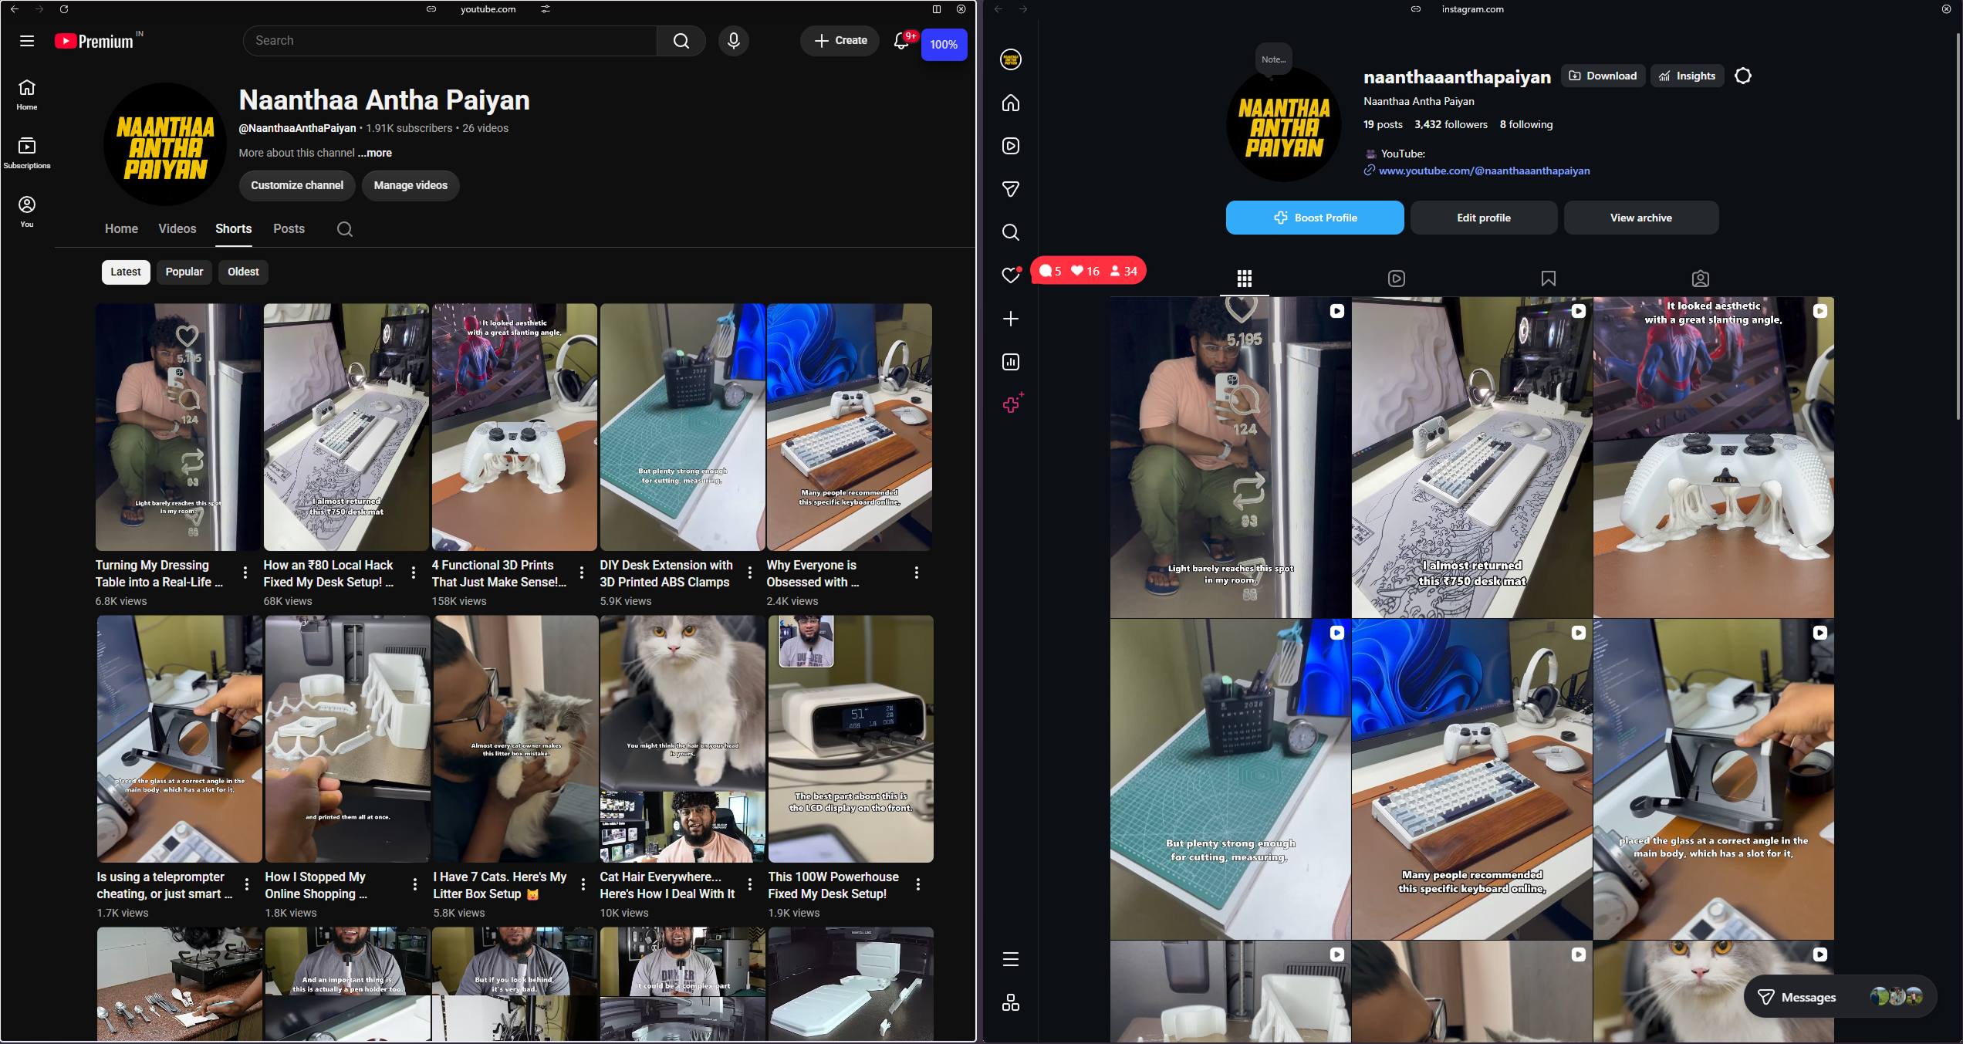Select the Latest shorts filter
Image resolution: width=1963 pixels, height=1044 pixels.
(x=125, y=272)
